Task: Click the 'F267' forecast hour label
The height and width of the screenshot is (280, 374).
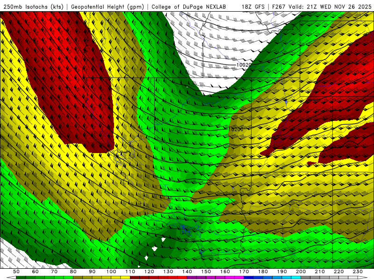Action: point(279,7)
